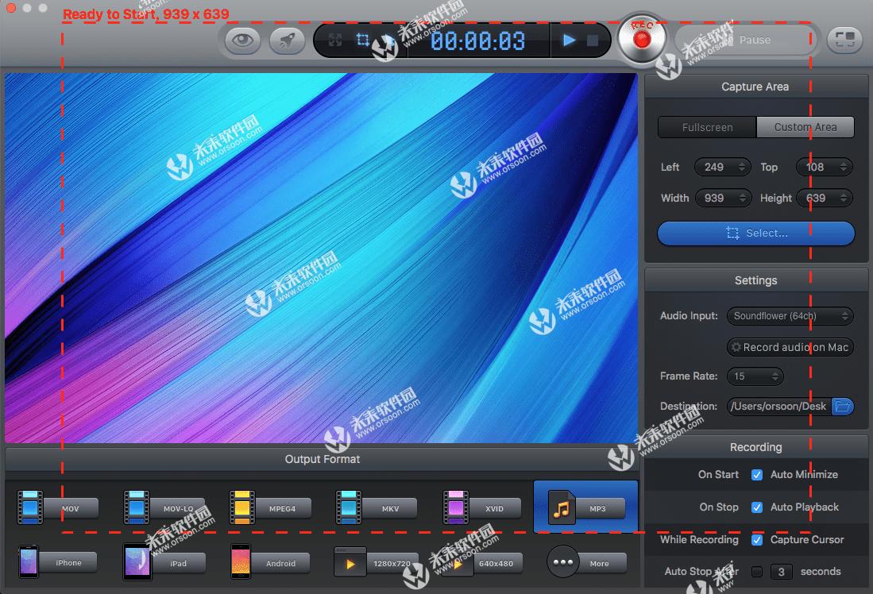Open the Frame Rate dropdown
Viewport: 873px width, 594px height.
[755, 376]
